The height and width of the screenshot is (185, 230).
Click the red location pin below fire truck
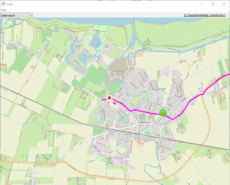114,103
